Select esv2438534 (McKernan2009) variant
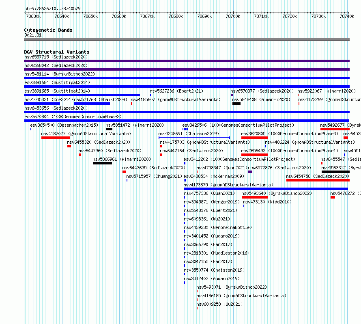 [214, 176]
